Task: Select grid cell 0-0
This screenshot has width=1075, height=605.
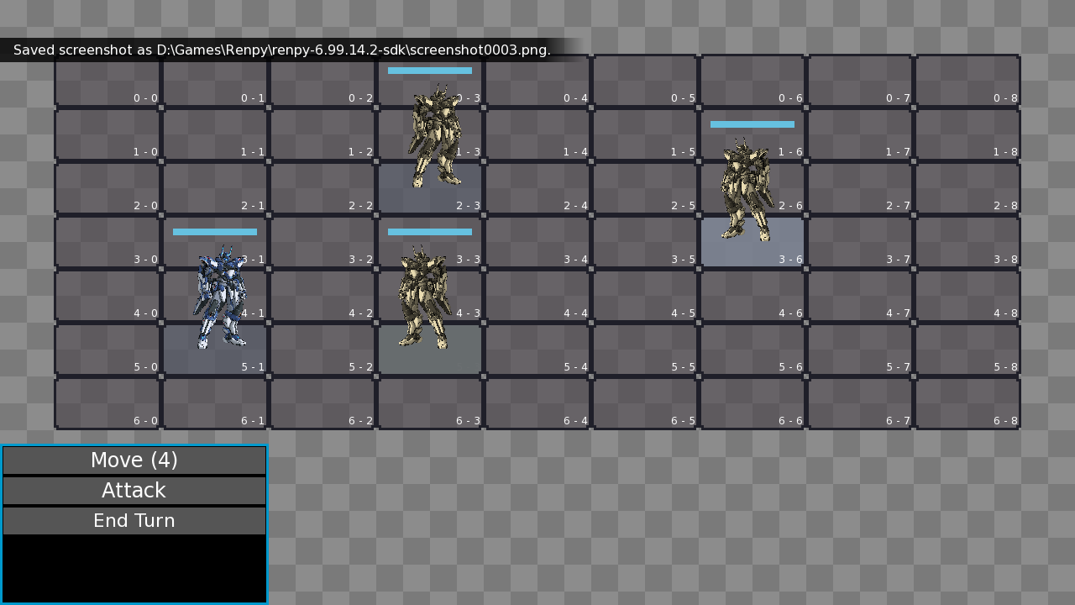Action: [x=107, y=81]
